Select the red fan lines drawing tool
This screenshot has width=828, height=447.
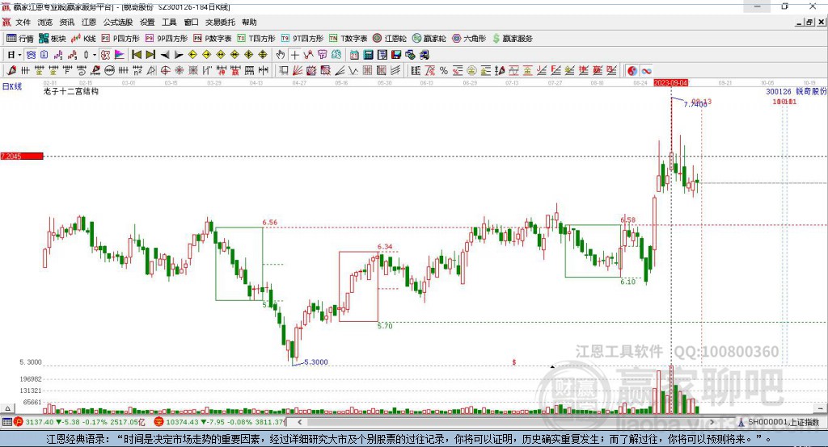(x=298, y=70)
